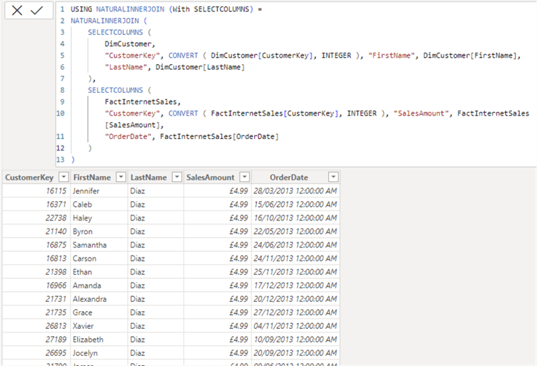Select the OrderDate cell 24/06/2013
537x366 pixels.
point(296,245)
